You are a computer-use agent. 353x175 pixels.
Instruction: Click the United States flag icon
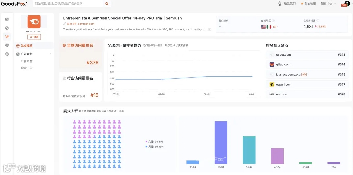pyautogui.click(x=263, y=27)
